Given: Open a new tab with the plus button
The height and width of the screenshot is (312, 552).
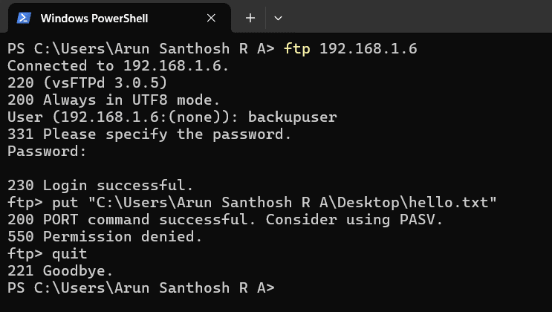Looking at the screenshot, I should [x=250, y=18].
